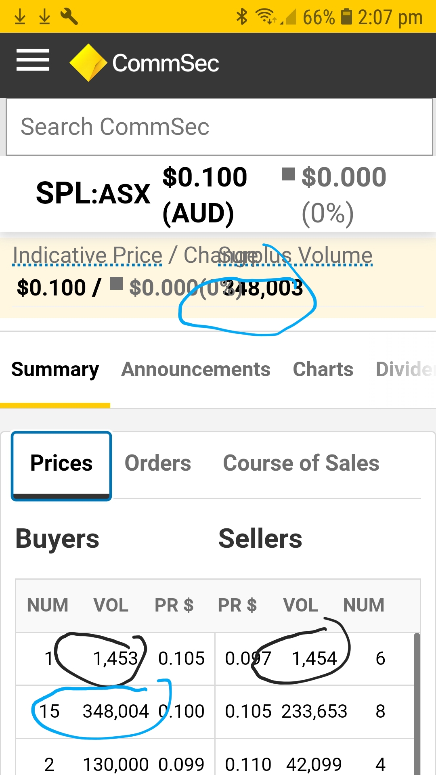Select the Summary tab

click(55, 369)
